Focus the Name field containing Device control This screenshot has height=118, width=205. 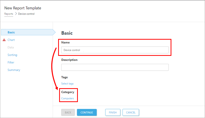point(115,50)
